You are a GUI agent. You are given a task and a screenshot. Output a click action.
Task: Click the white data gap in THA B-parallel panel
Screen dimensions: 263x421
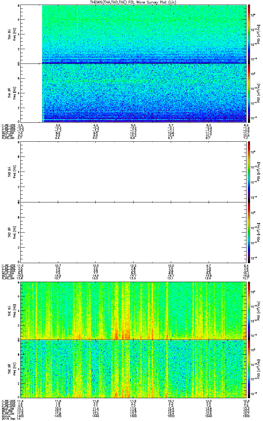coord(31,93)
